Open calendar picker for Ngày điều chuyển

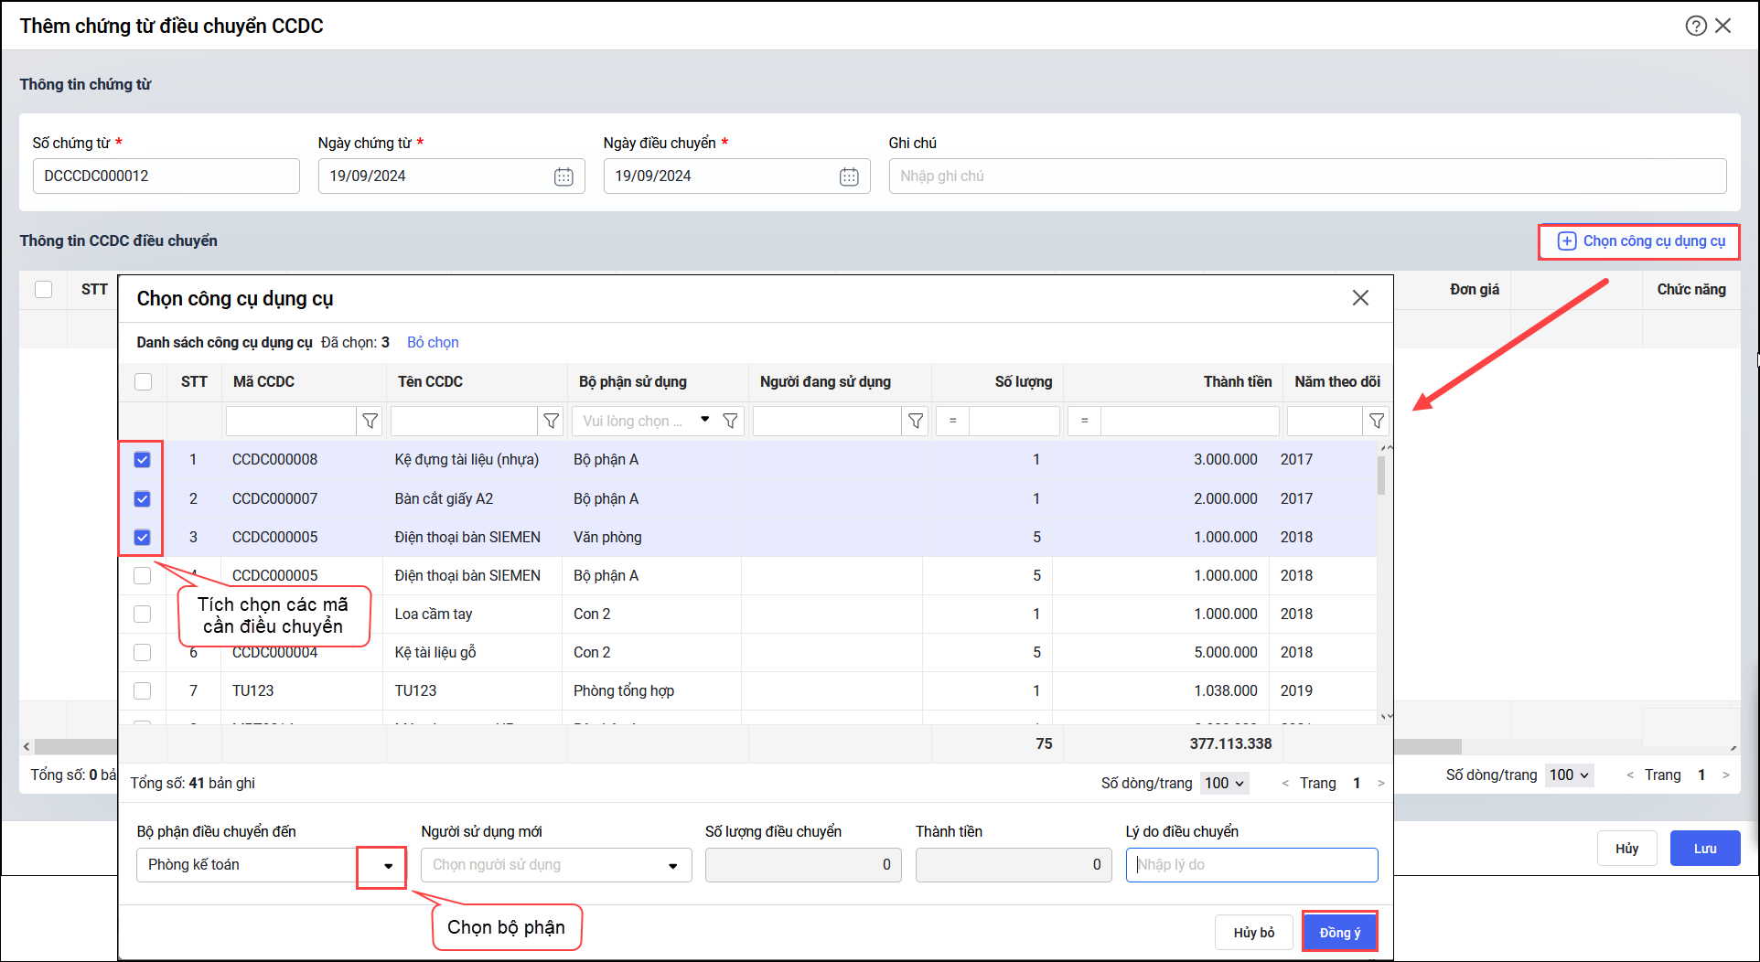[x=849, y=176]
